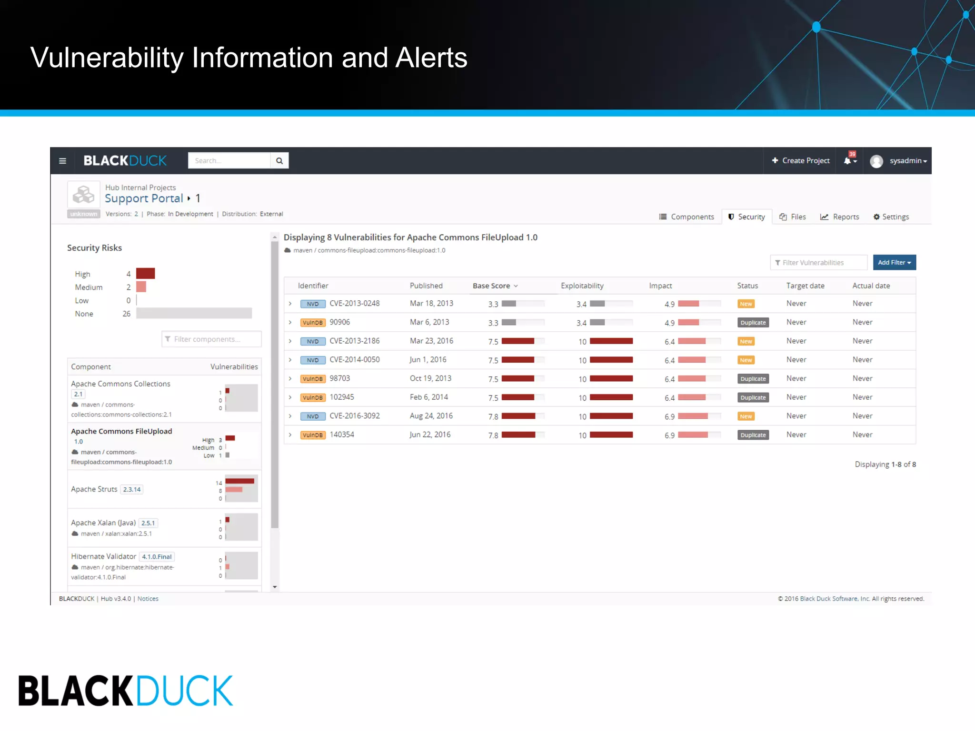
Task: Open the Settings tab
Action: (891, 217)
